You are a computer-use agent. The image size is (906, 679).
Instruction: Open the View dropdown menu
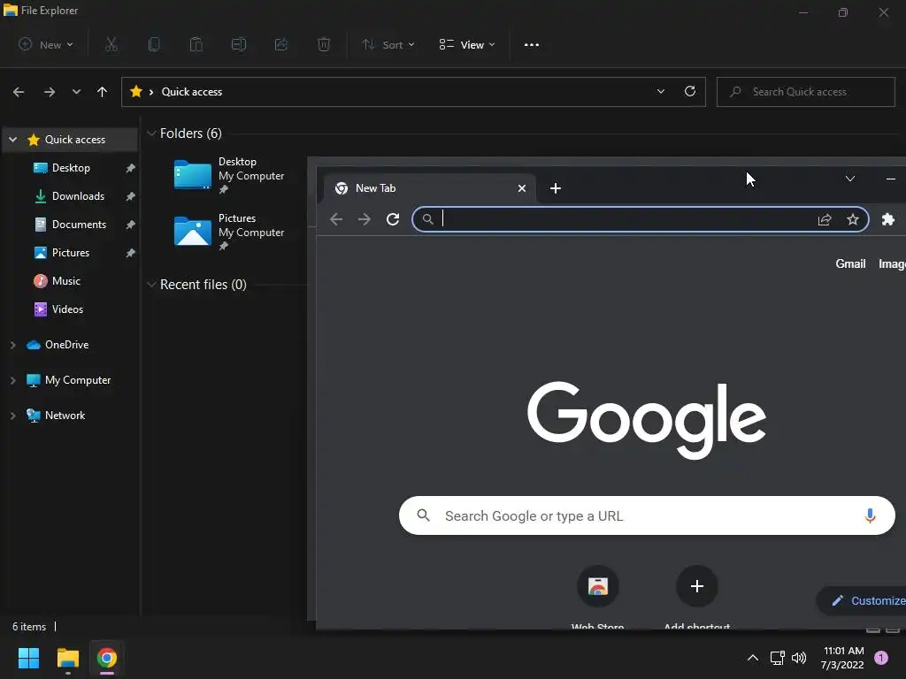(467, 44)
